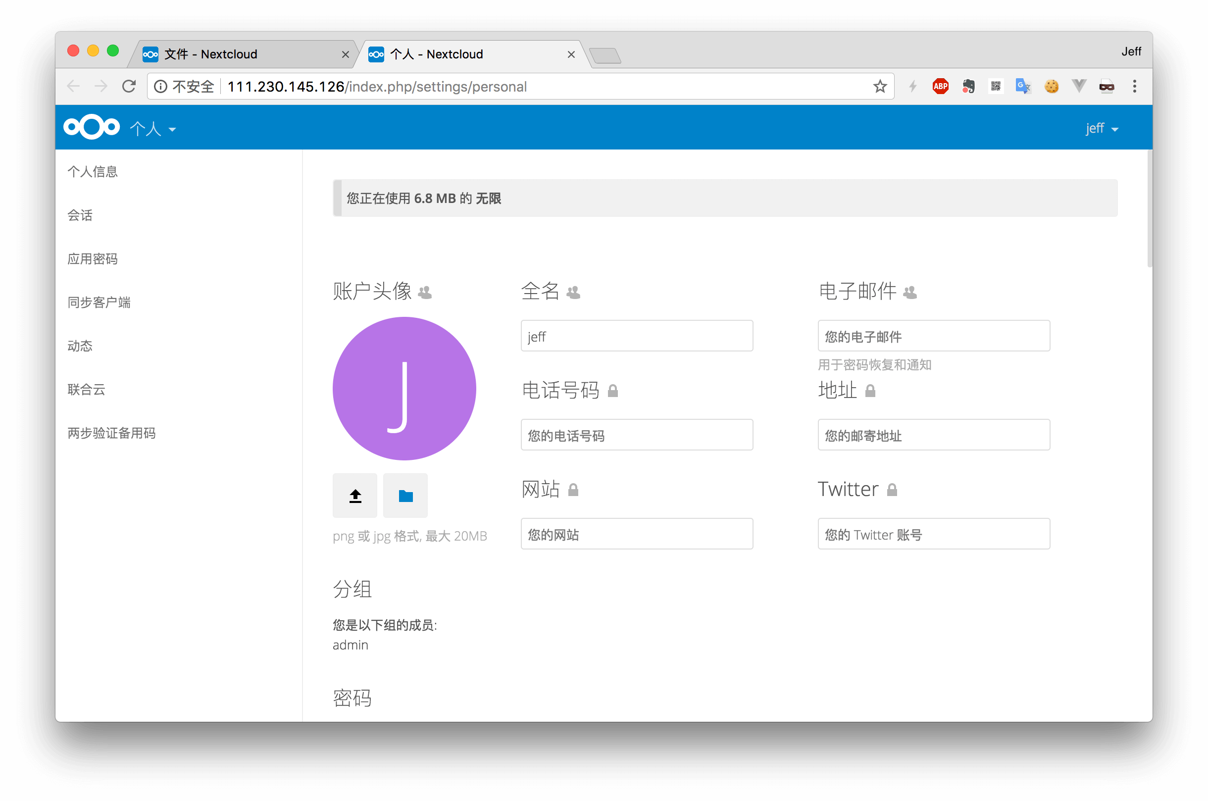The width and height of the screenshot is (1208, 801).
Task: Go back in browser history
Action: click(x=74, y=86)
